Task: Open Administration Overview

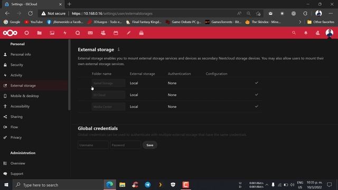Action: [x=17, y=163]
